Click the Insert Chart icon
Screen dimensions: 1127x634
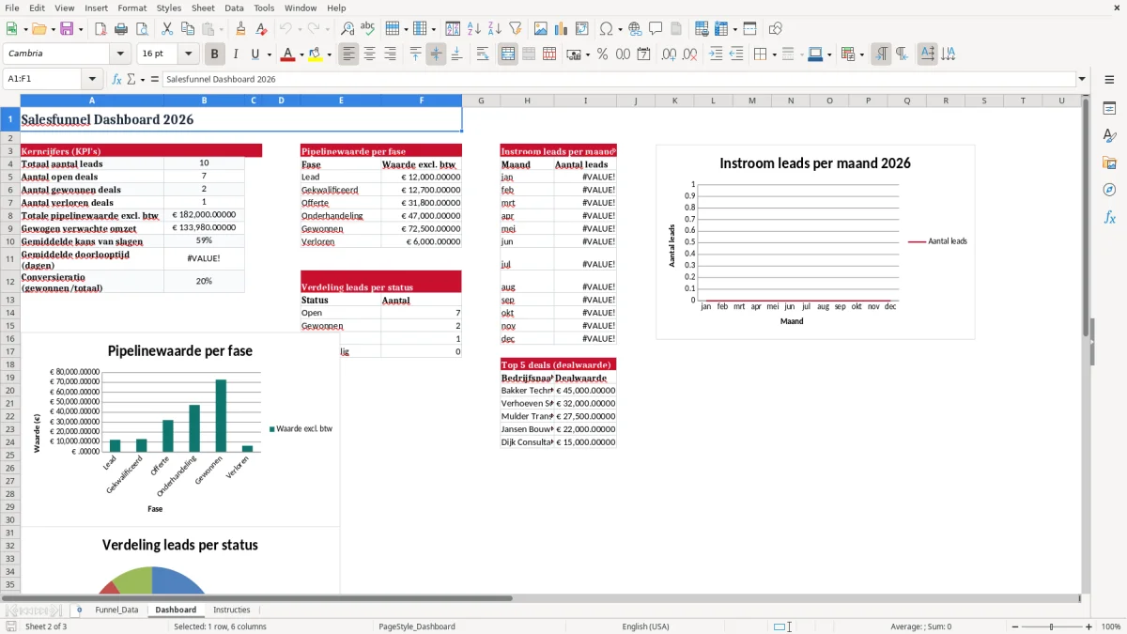coord(562,29)
